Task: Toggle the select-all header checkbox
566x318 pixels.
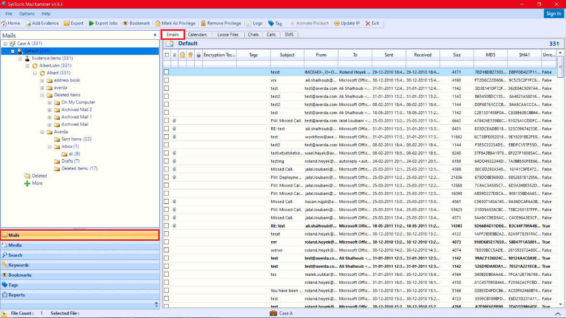Action: click(x=167, y=55)
